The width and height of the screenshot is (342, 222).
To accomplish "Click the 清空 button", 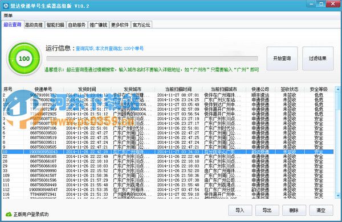I will coord(321,210).
